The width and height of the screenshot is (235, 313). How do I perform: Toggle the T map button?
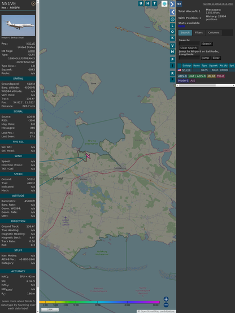[155, 3]
